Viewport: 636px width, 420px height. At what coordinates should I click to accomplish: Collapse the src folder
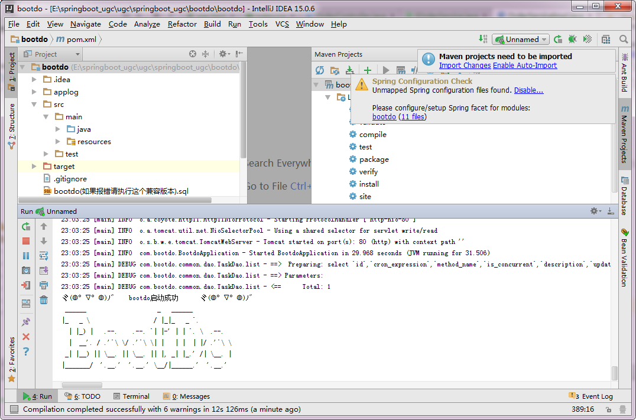point(34,105)
